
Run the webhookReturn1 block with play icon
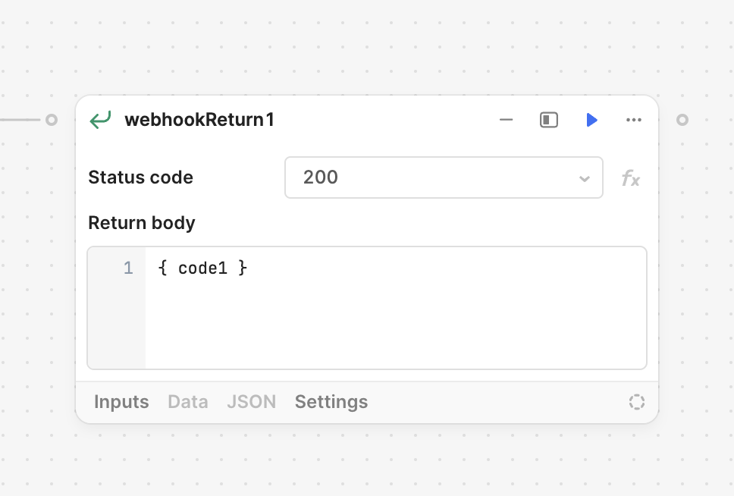(x=591, y=120)
